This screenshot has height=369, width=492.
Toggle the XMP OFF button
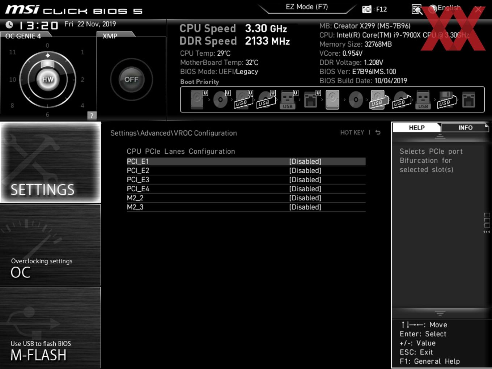point(131,80)
